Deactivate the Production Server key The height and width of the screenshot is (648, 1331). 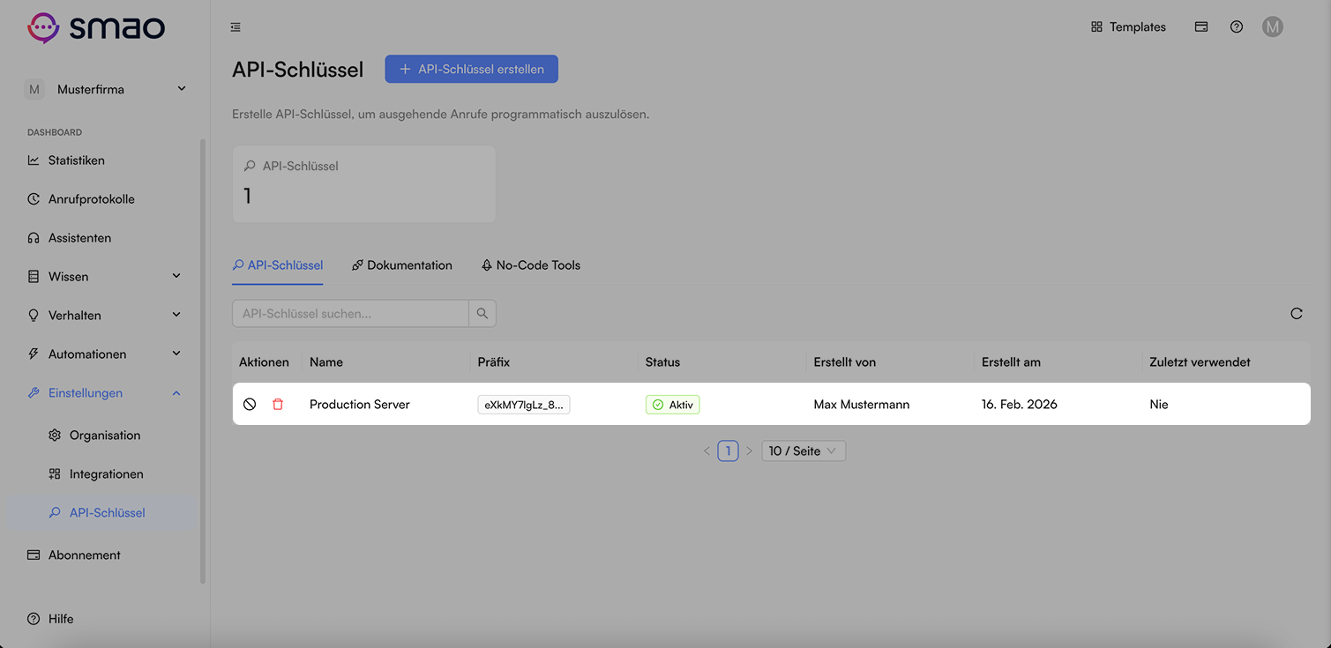point(250,404)
